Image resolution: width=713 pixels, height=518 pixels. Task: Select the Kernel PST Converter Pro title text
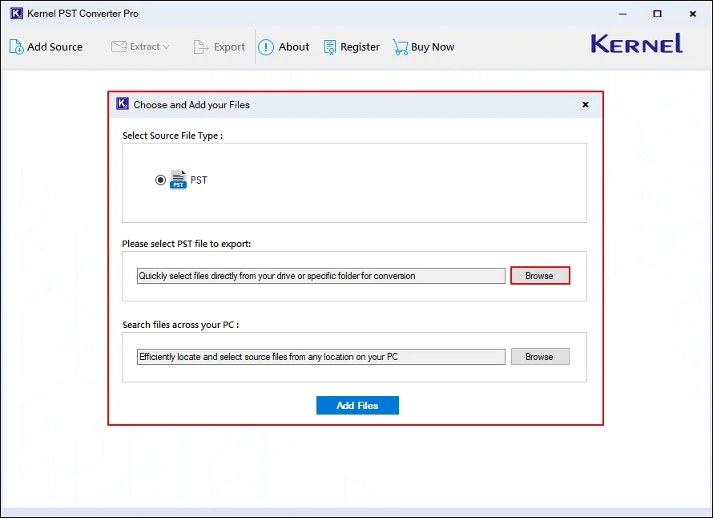pos(83,13)
